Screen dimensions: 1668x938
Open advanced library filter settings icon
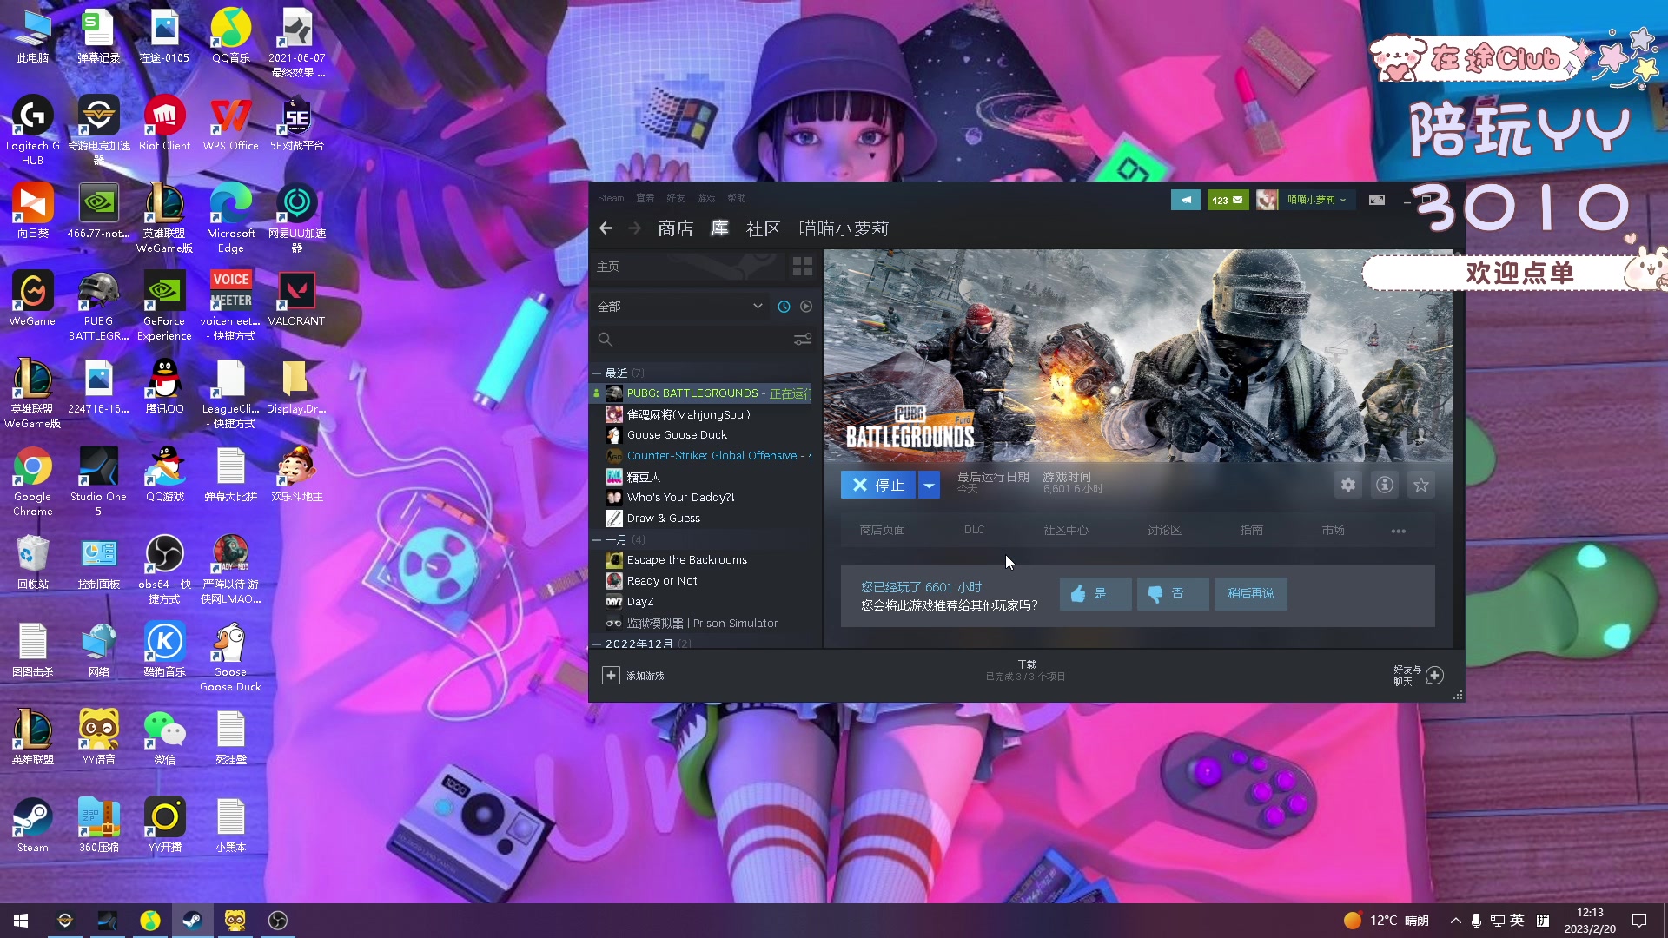(803, 339)
